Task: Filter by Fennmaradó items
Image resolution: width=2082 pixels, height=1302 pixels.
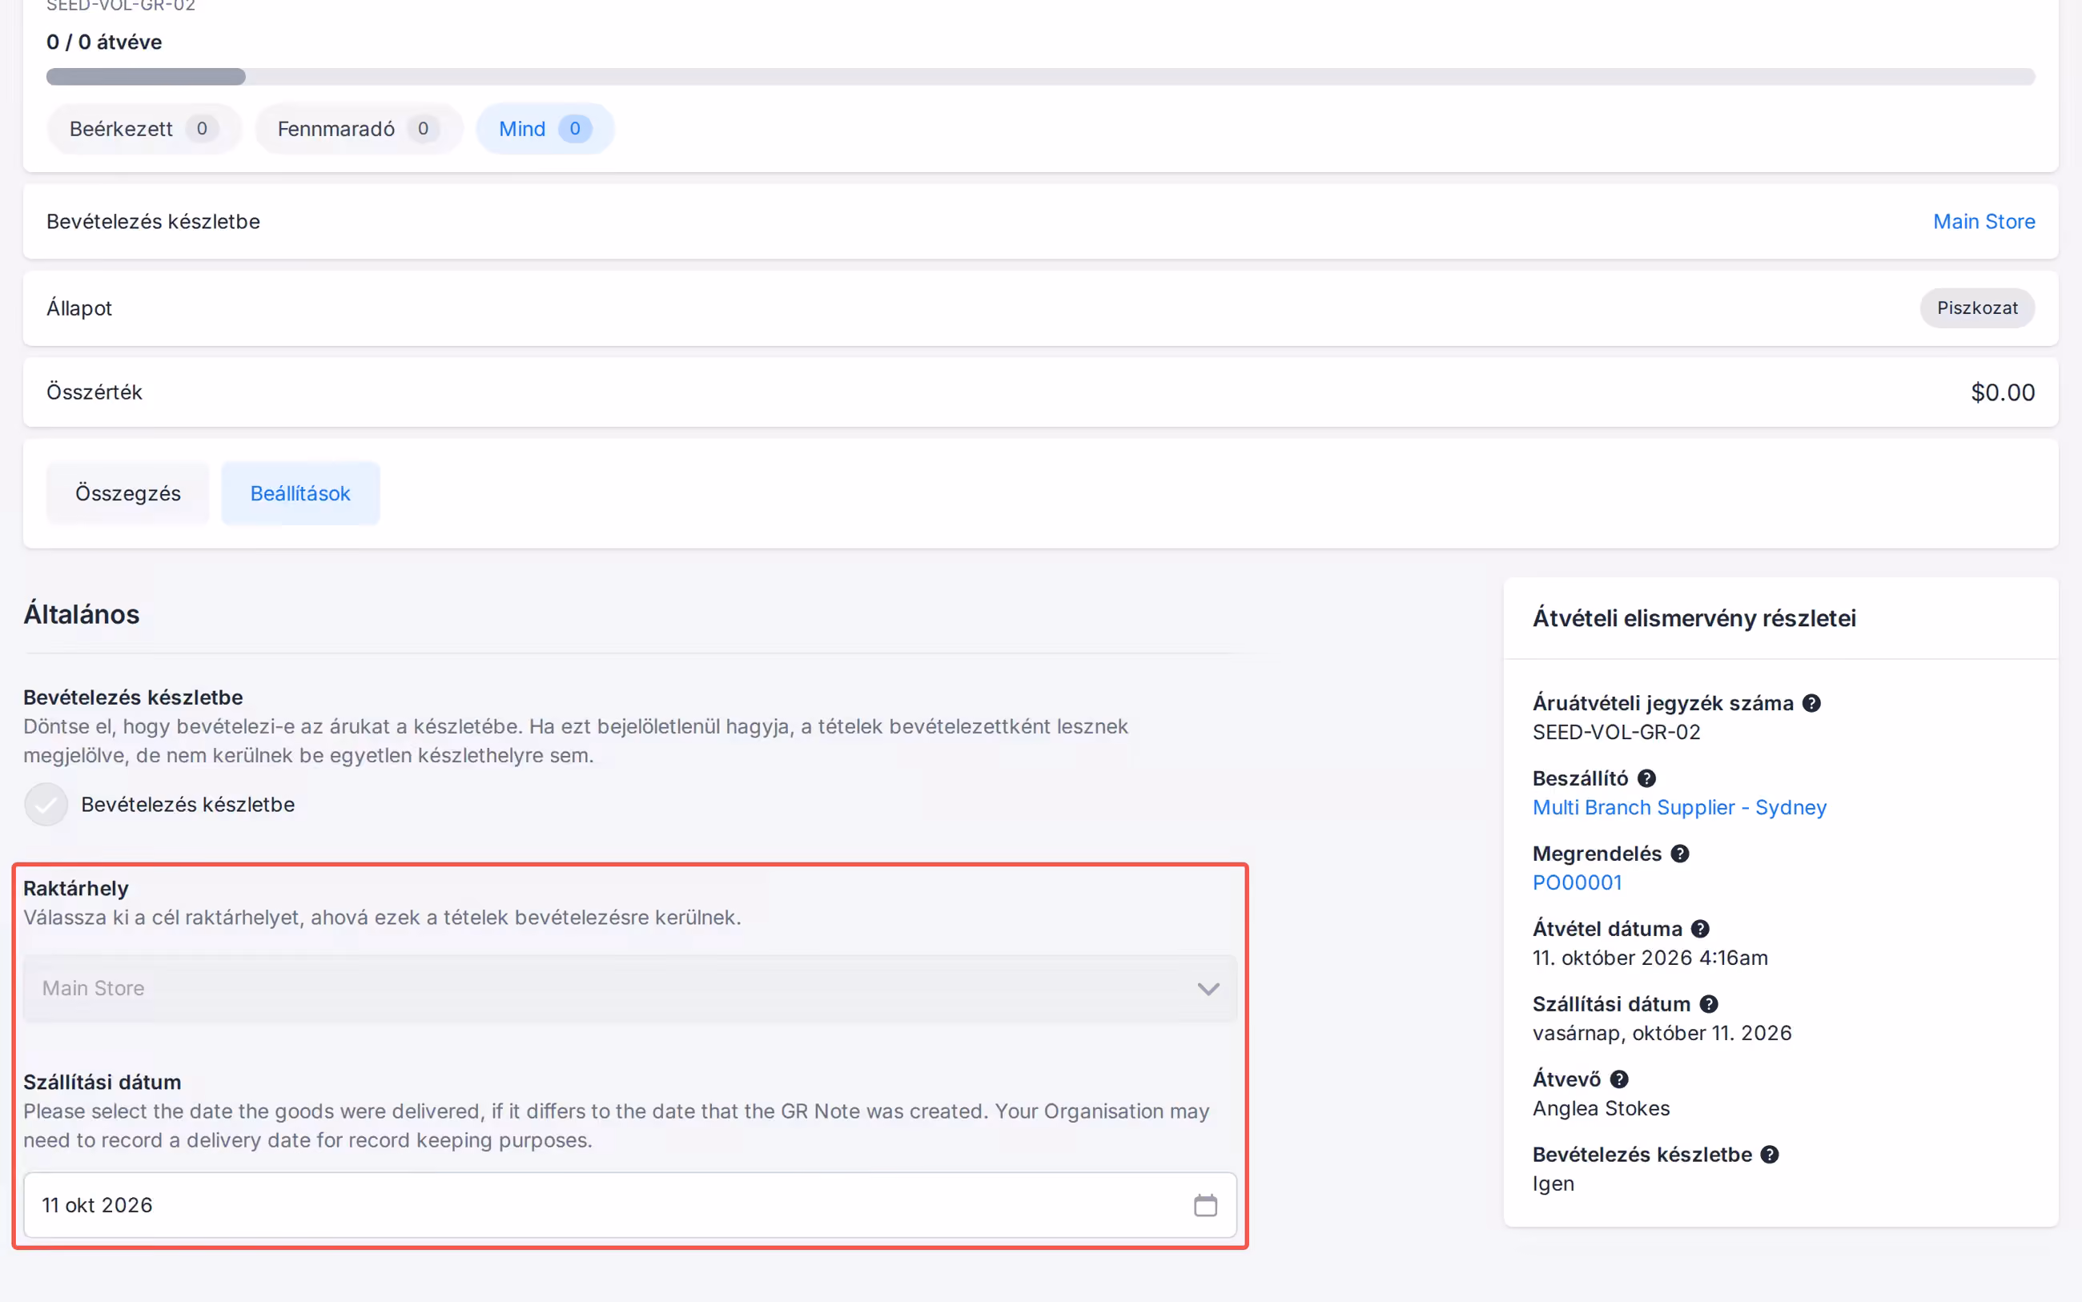Action: coord(358,129)
